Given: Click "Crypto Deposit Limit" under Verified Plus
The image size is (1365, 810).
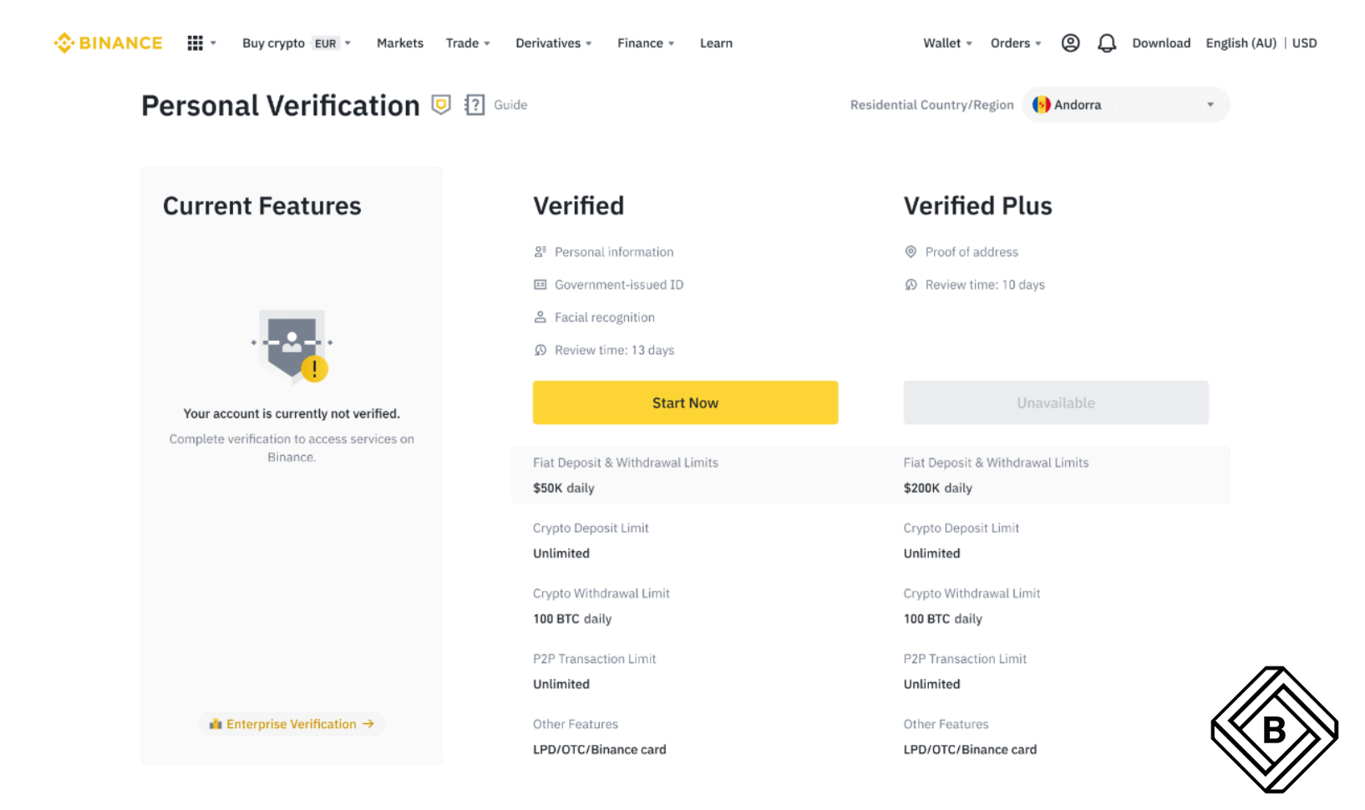Looking at the screenshot, I should tap(961, 528).
